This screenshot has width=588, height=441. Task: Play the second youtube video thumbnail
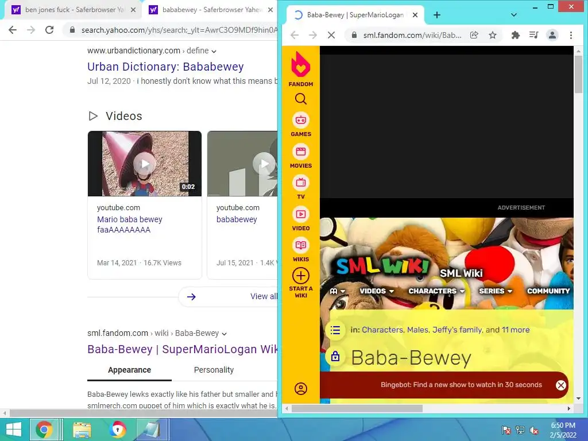(x=242, y=164)
